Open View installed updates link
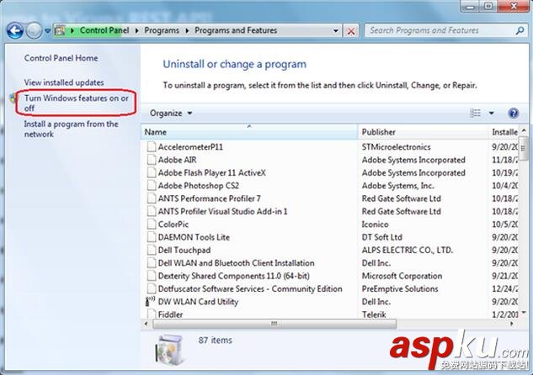This screenshot has width=533, height=375. pos(64,82)
